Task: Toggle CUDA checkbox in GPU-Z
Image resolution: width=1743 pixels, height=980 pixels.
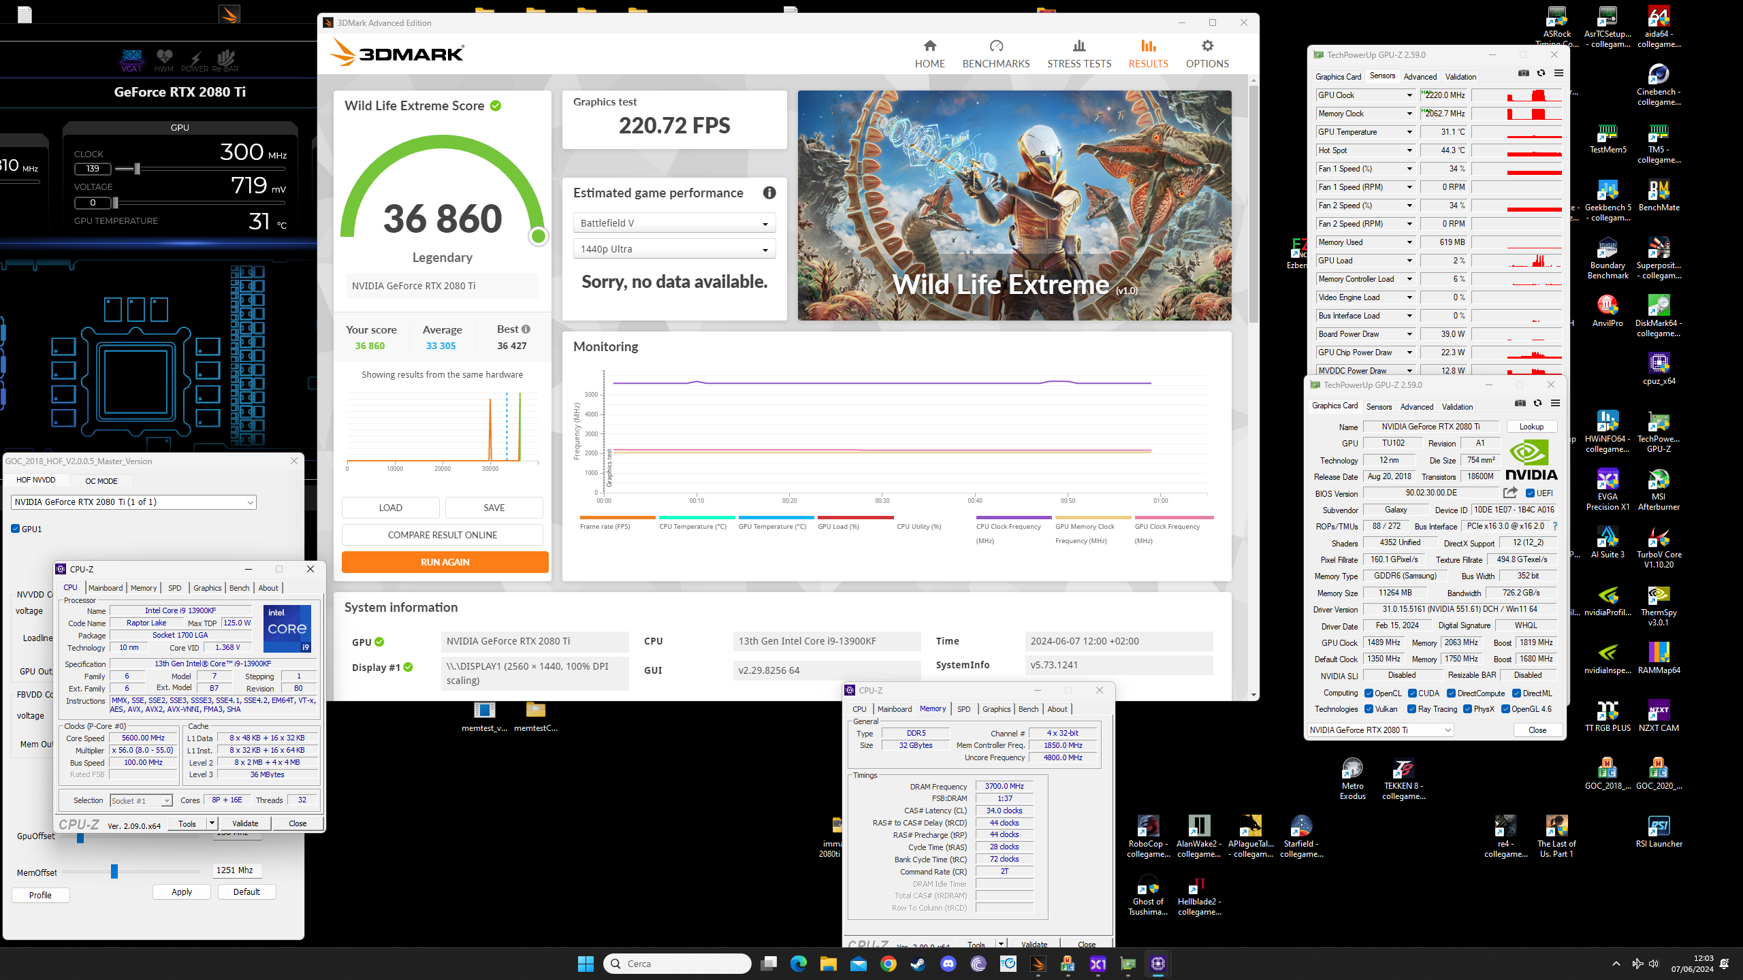Action: pyautogui.click(x=1412, y=693)
